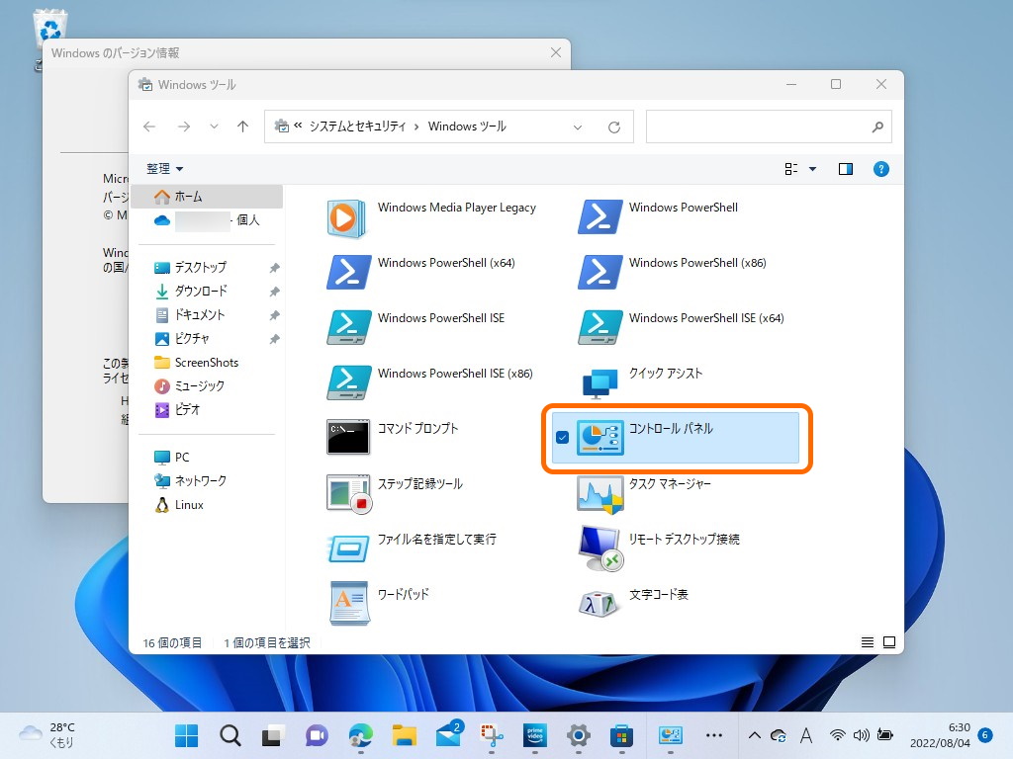
Task: Unpin デスクトップ pin icon
Action: coord(275,268)
